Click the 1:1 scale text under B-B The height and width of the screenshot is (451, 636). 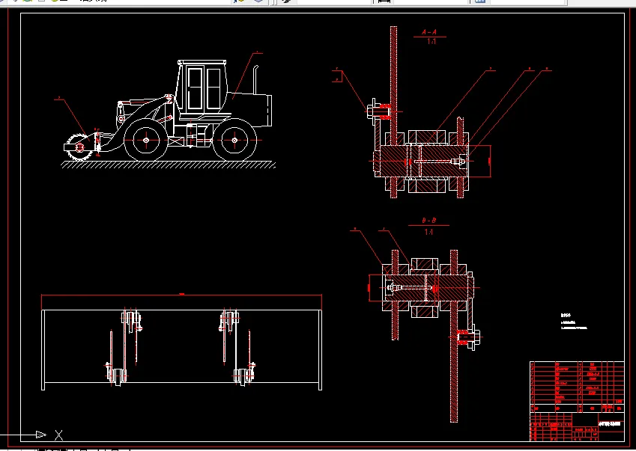click(x=428, y=232)
